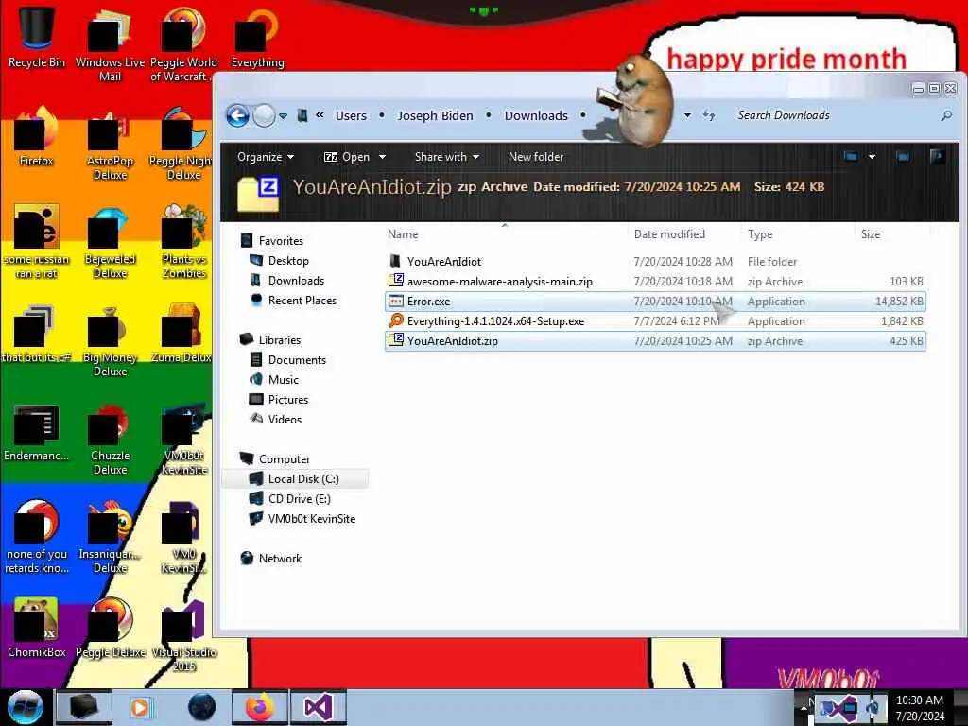This screenshot has width=968, height=726.
Task: Click the help icon in Explorer toolbar
Action: pos(937,157)
